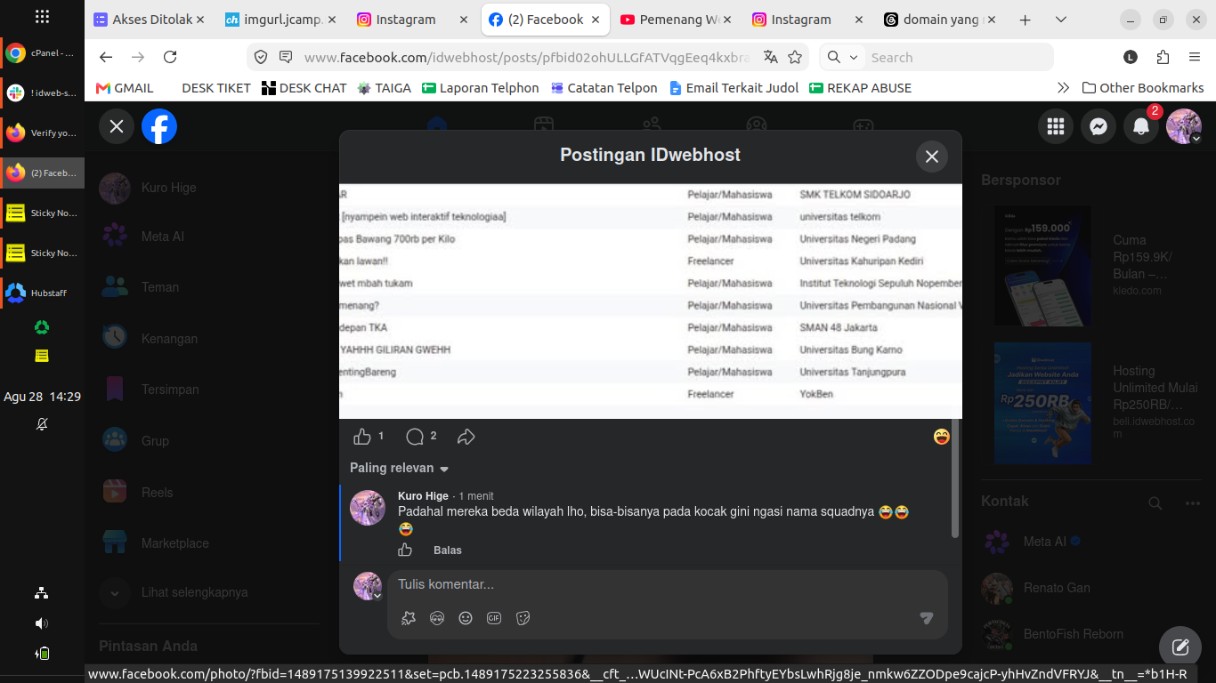View the laughing reaction on the post
Image resolution: width=1216 pixels, height=683 pixels.
click(942, 437)
